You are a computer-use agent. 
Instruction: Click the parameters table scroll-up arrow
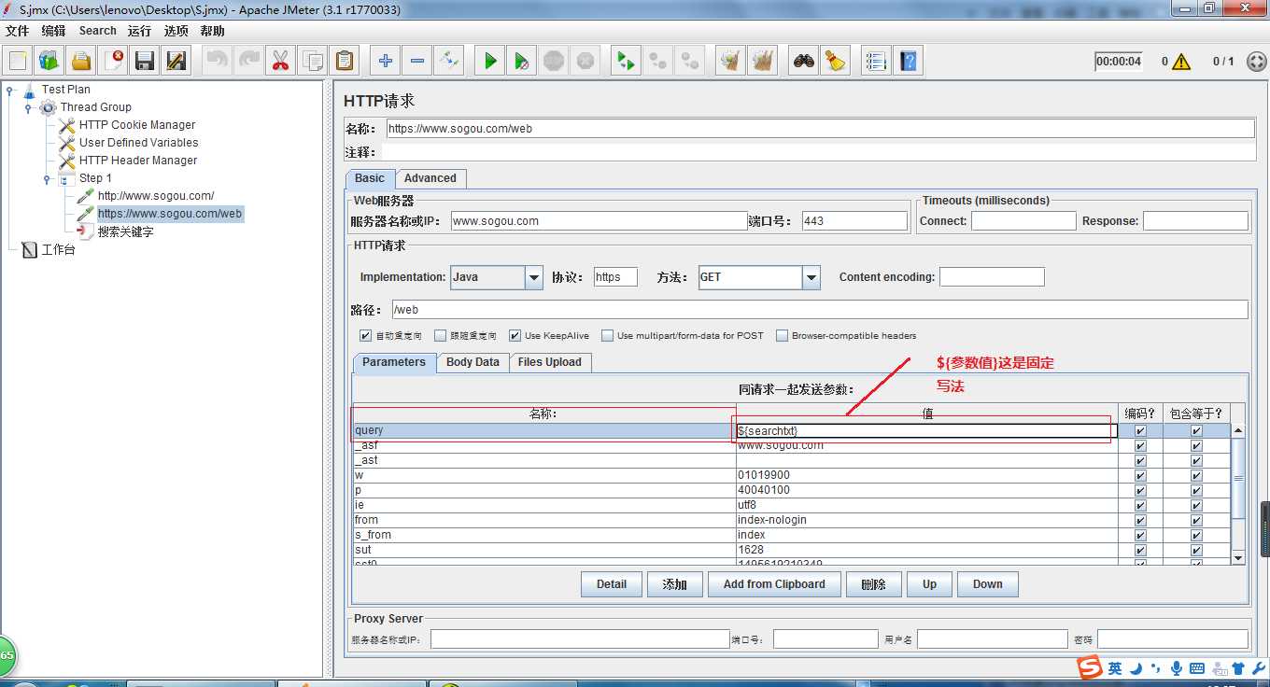[1238, 431]
